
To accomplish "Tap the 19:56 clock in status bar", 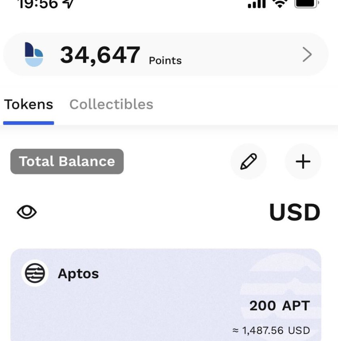I will (37, 3).
